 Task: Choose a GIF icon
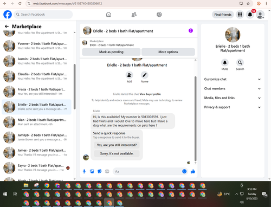click(x=107, y=171)
